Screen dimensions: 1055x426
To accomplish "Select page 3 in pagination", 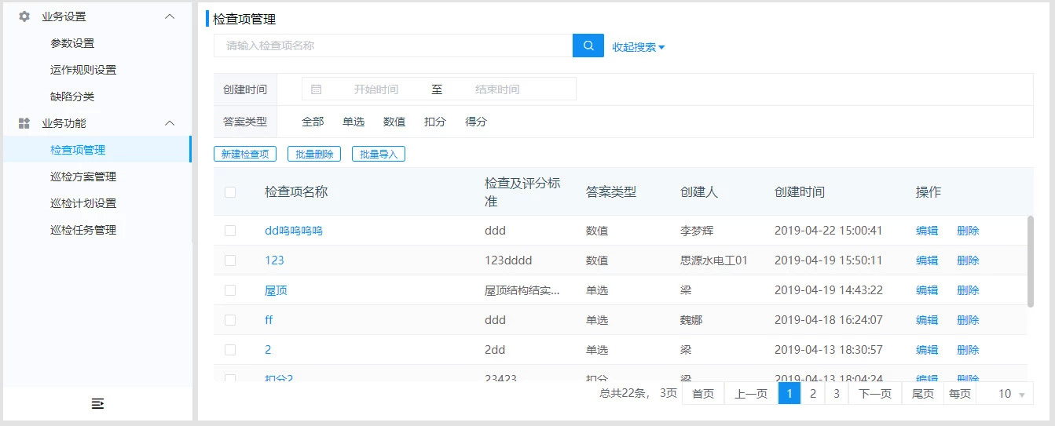I will pyautogui.click(x=837, y=394).
